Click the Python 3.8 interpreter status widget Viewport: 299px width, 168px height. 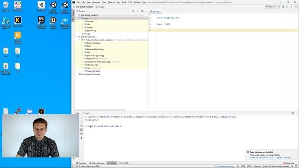[276, 166]
